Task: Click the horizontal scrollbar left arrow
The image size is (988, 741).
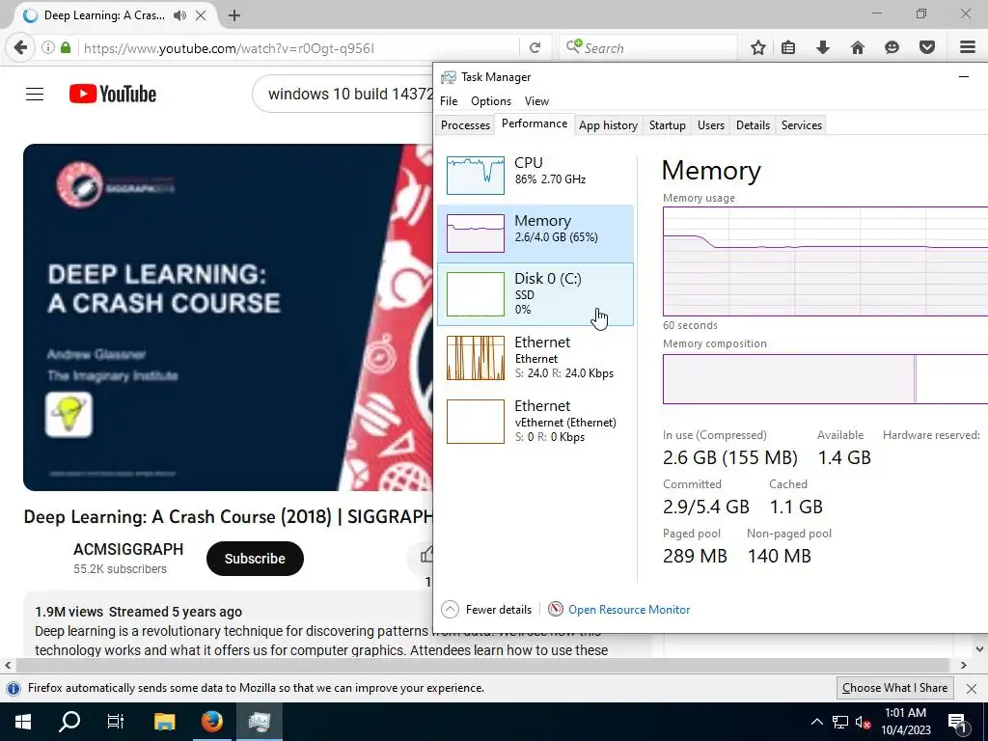Action: [x=8, y=665]
